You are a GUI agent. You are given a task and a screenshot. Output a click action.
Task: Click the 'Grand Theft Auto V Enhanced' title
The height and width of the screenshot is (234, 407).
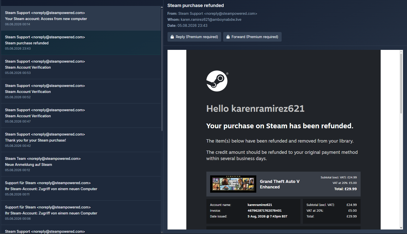pyautogui.click(x=280, y=184)
